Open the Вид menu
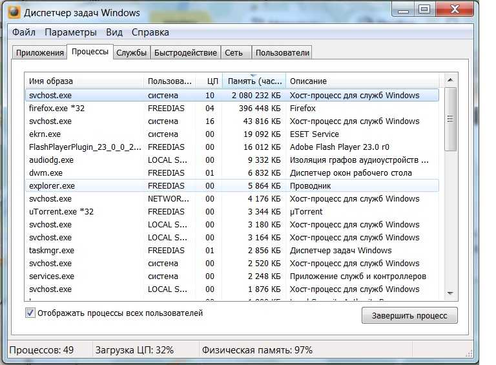The width and height of the screenshot is (496, 365). coord(114,32)
